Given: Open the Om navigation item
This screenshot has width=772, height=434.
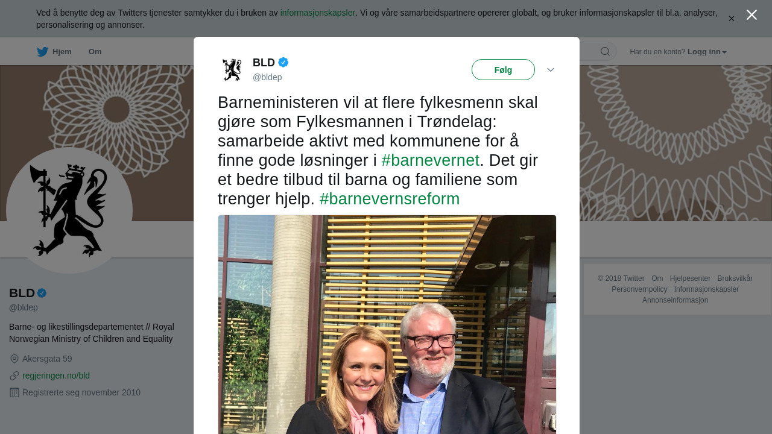Looking at the screenshot, I should (x=95, y=52).
